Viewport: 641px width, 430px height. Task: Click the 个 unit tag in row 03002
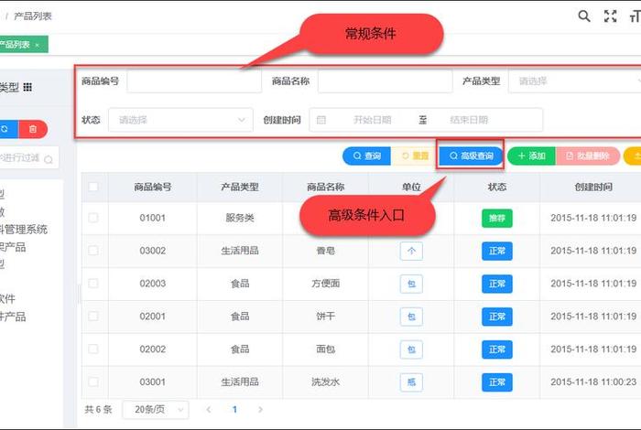(411, 251)
